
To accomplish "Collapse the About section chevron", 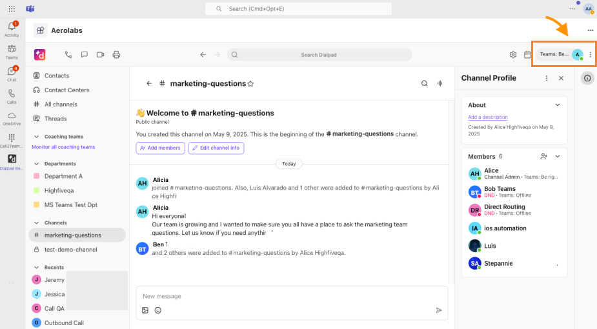I will point(558,105).
